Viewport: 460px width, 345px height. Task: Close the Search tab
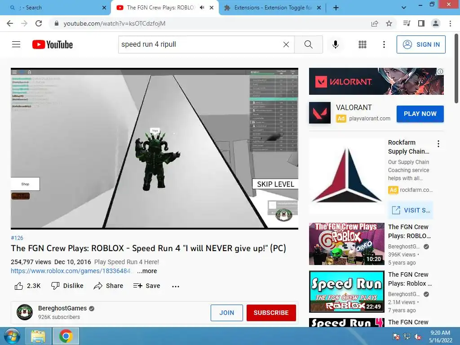pos(104,8)
